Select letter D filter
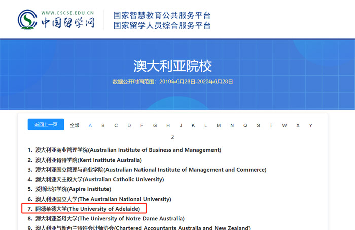 [x=129, y=125]
